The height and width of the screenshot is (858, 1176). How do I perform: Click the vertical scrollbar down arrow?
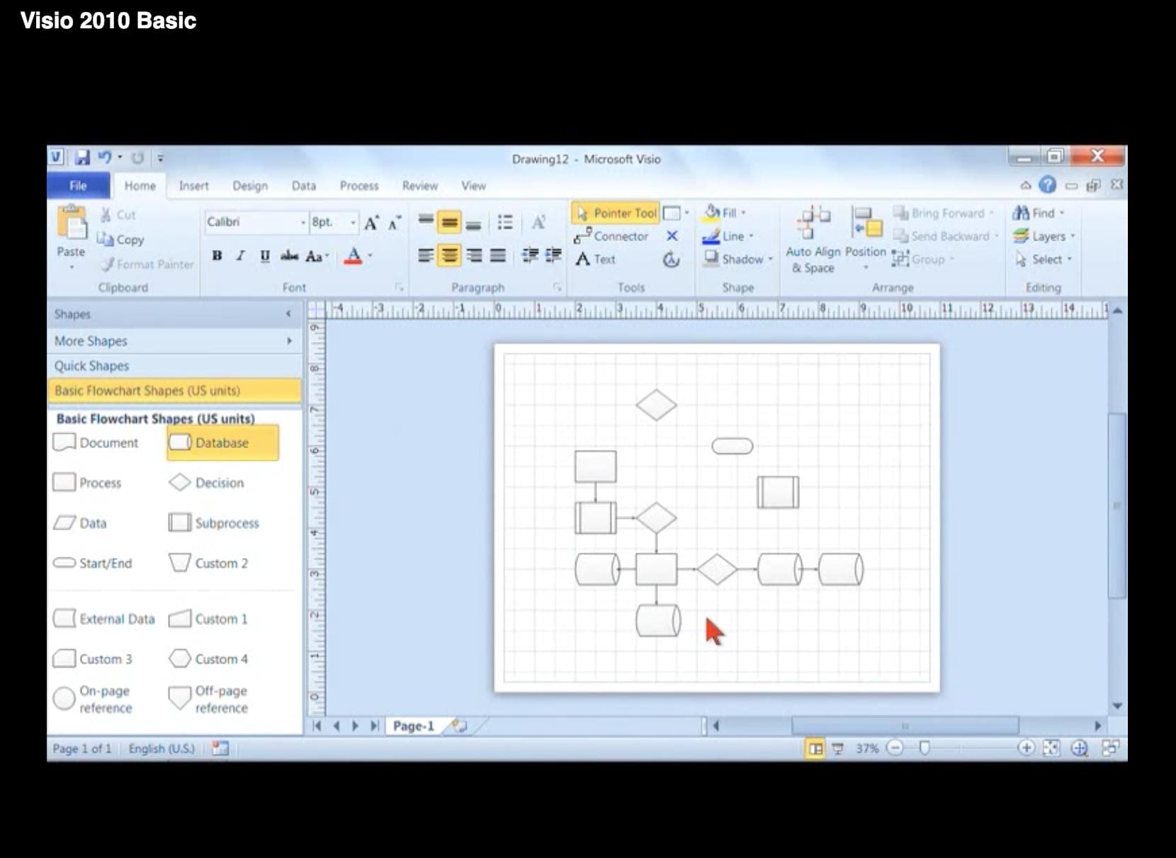(x=1117, y=706)
